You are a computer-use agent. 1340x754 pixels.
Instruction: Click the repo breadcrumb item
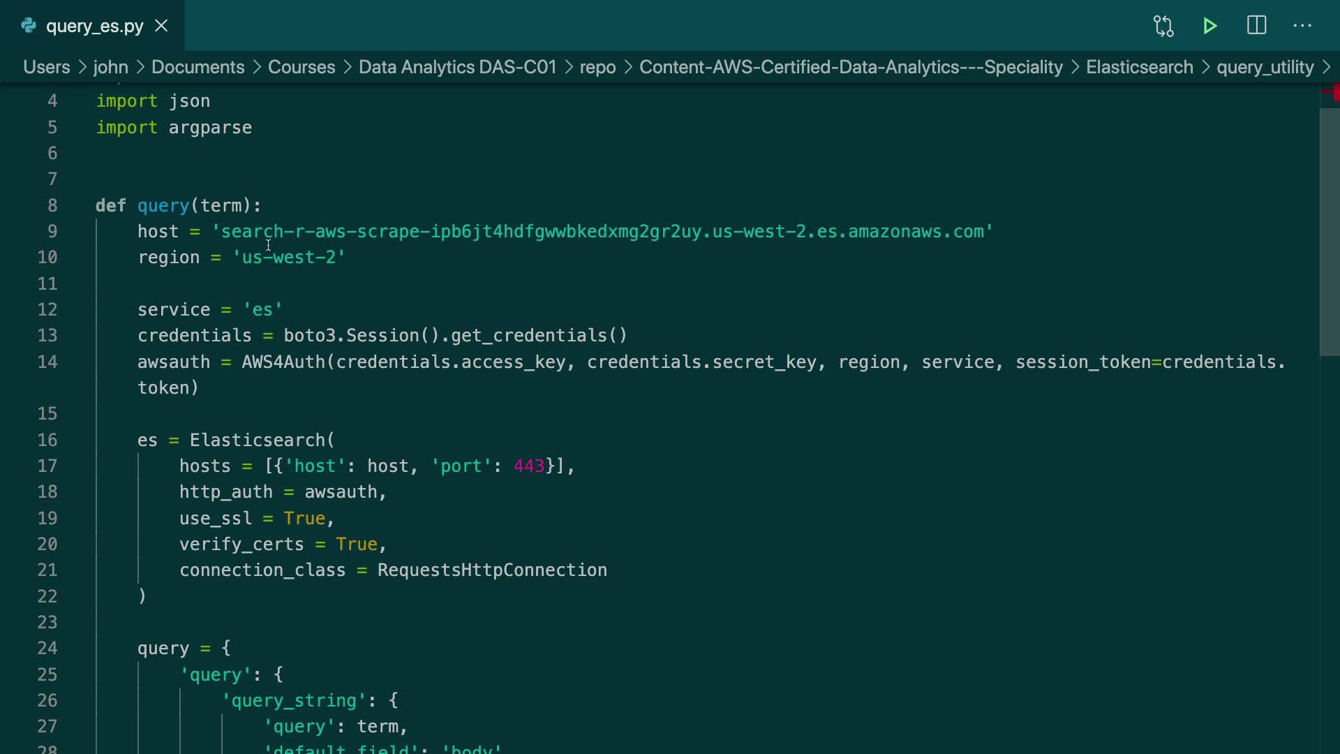(x=597, y=67)
